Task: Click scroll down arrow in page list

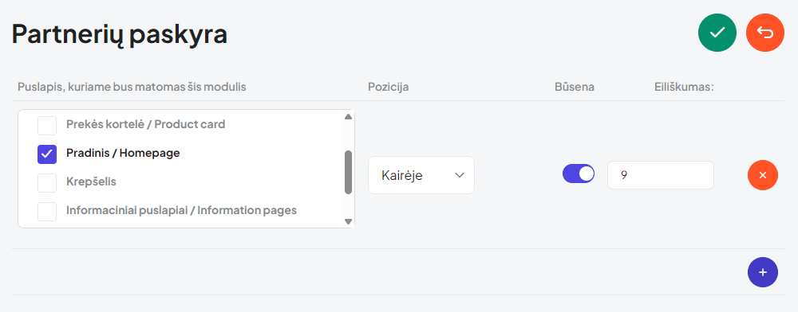Action: 348,221
